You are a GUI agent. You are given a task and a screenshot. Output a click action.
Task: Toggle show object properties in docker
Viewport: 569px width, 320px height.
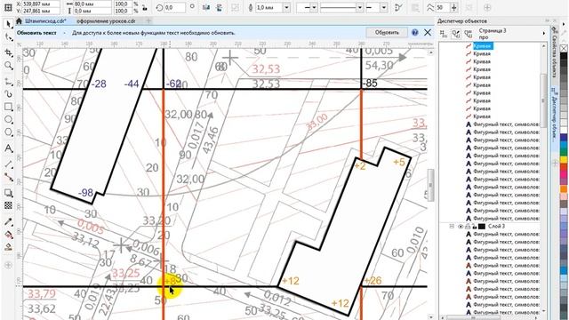point(443,34)
